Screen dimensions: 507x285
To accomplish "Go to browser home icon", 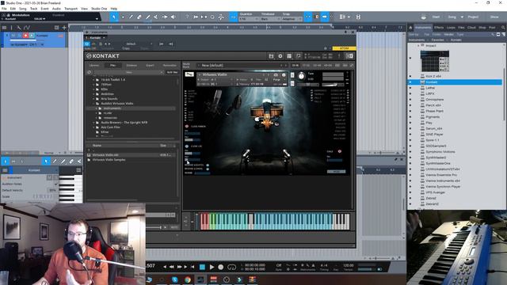I will [x=410, y=28].
